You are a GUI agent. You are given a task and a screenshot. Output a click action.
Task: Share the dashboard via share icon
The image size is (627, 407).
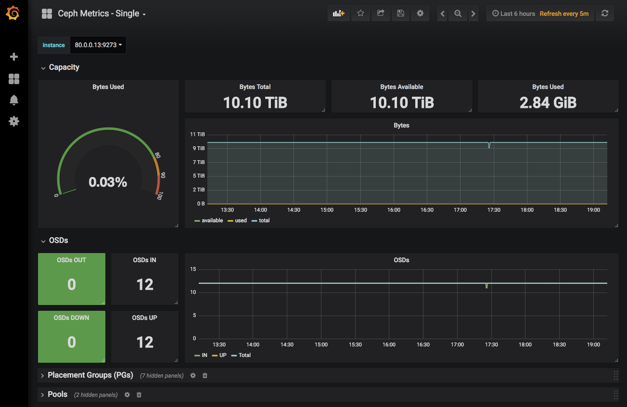(381, 13)
